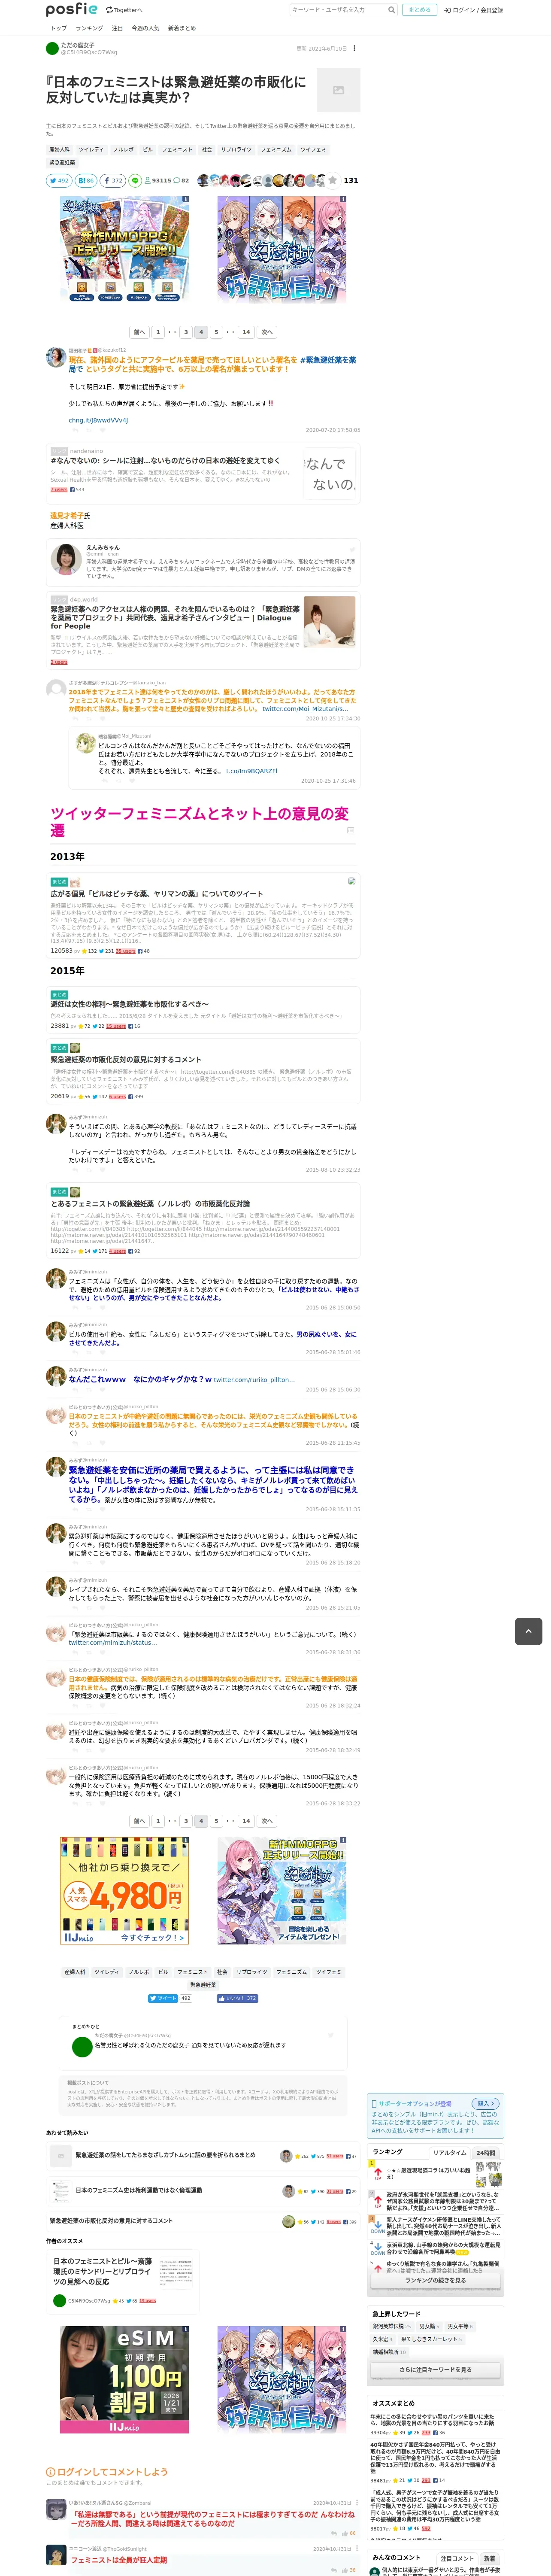551x2576 pixels.
Task: Open author ただの腐女子 green avatar
Action: click(52, 48)
